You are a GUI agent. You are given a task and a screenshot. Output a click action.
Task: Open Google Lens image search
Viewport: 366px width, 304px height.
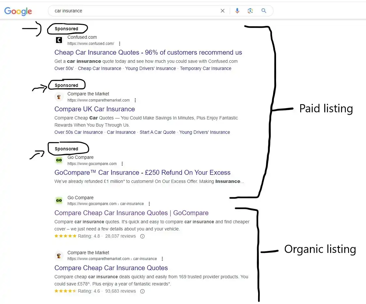pos(250,11)
